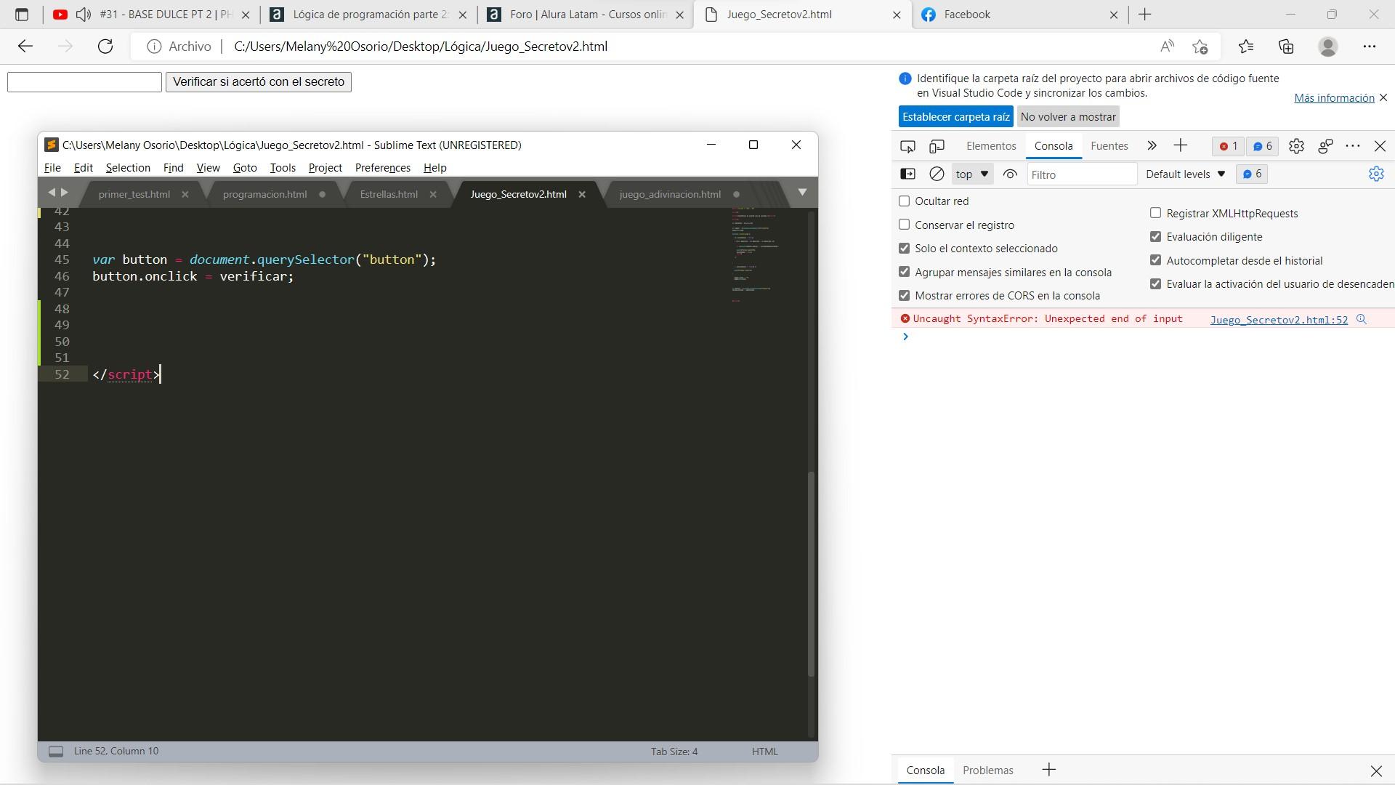Screen dimensions: 1395x785
Task: Click No volver a mostrar button
Action: coord(1068,117)
